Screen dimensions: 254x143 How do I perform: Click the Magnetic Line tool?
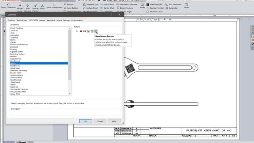point(91,4)
